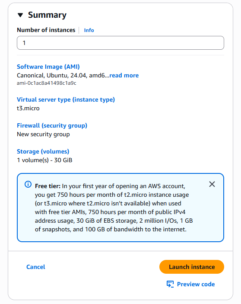Click the New security group value
Image resolution: width=241 pixels, height=304 pixels.
click(43, 134)
